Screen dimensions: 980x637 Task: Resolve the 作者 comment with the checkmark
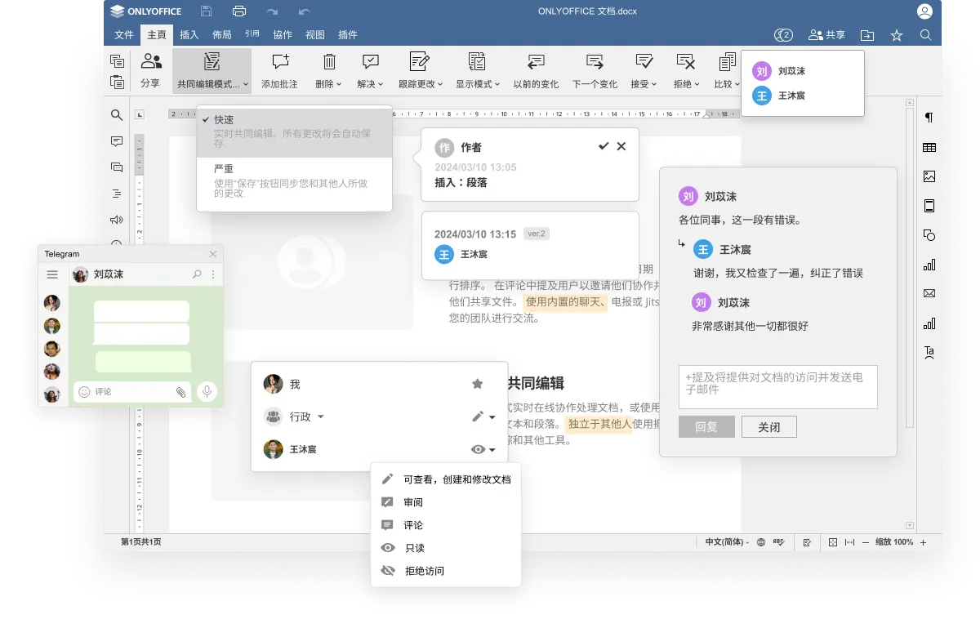tap(604, 146)
